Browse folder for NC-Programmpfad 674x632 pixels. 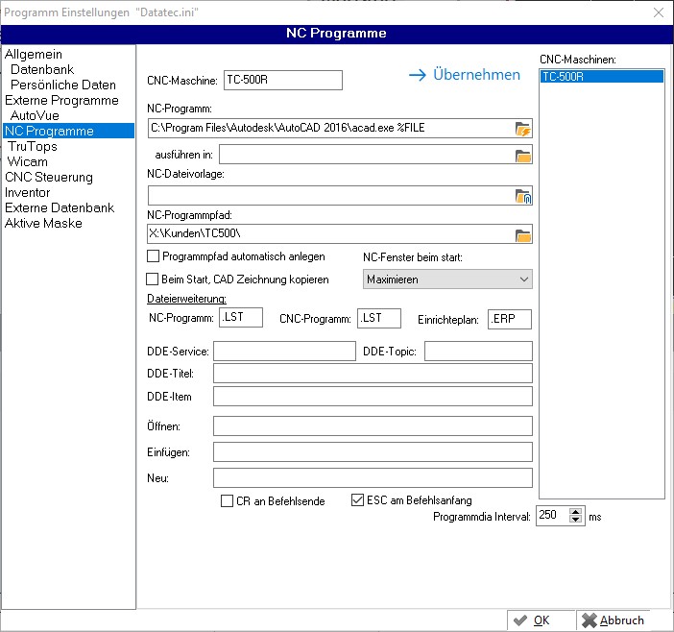(x=522, y=235)
